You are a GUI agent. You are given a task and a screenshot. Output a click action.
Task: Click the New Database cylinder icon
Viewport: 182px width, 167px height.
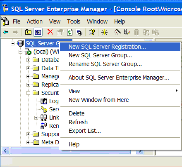tap(136, 33)
